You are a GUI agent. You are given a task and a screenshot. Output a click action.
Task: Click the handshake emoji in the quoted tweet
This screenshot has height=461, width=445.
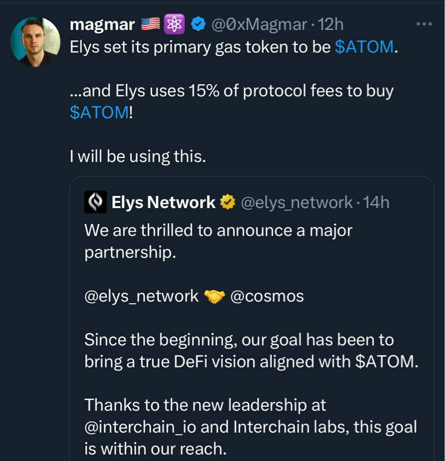point(215,297)
